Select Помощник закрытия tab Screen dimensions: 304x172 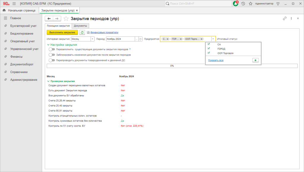58,26
